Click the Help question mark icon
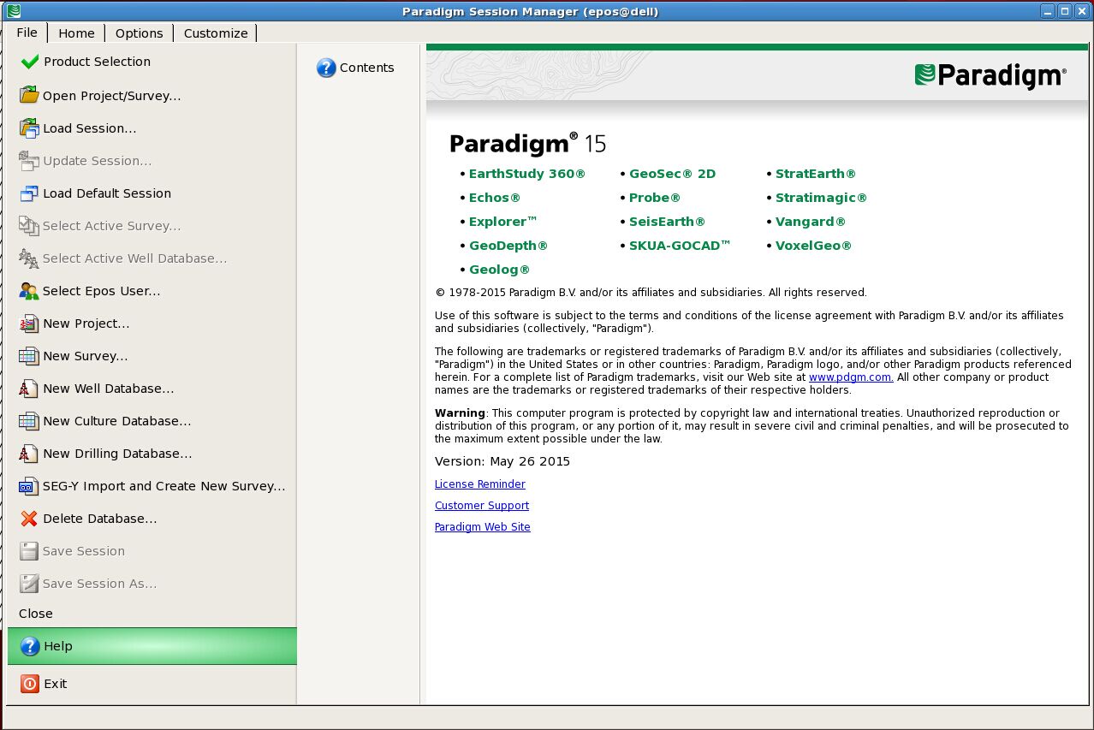 [x=30, y=646]
